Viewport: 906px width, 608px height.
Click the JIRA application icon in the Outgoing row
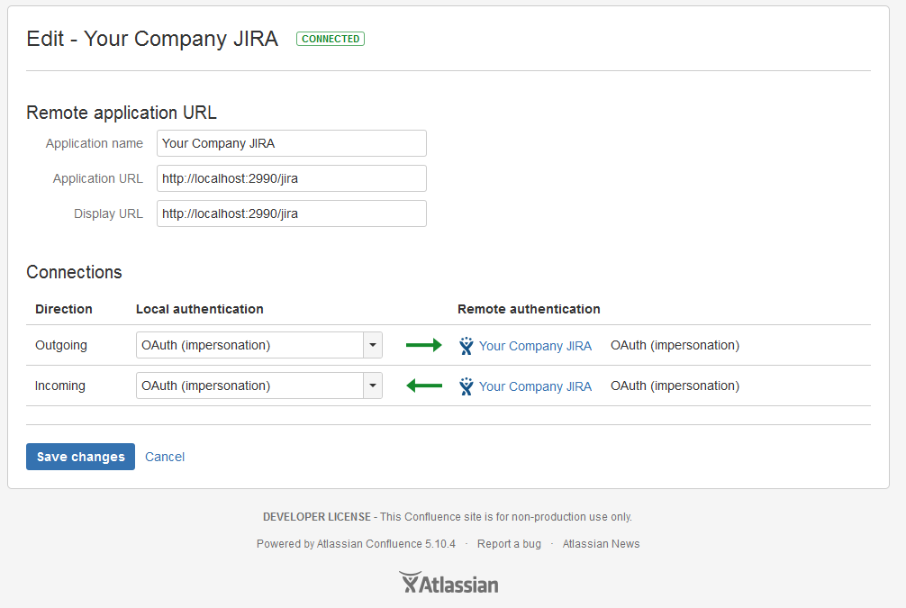point(467,345)
